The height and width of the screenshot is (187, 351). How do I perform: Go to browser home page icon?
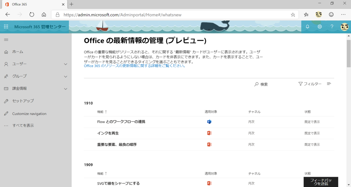[x=44, y=14]
